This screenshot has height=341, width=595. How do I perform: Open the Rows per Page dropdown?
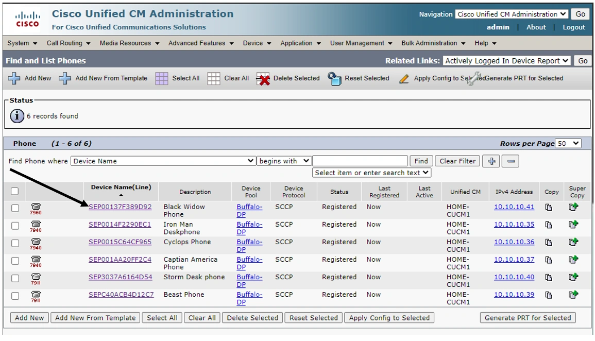(x=568, y=143)
